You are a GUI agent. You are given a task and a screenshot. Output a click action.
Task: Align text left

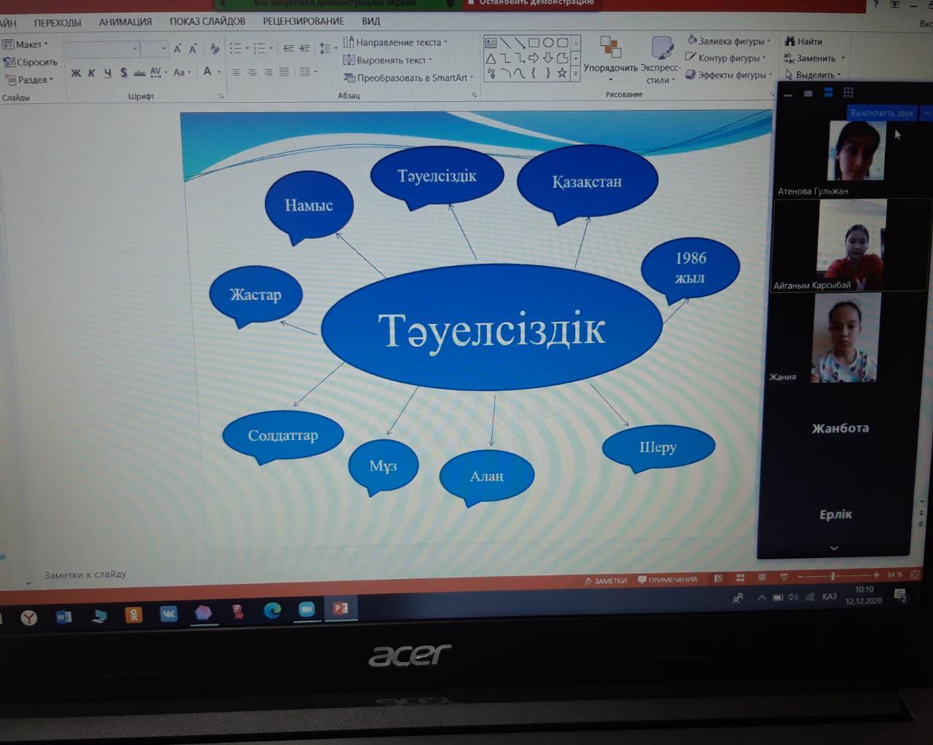tap(236, 72)
